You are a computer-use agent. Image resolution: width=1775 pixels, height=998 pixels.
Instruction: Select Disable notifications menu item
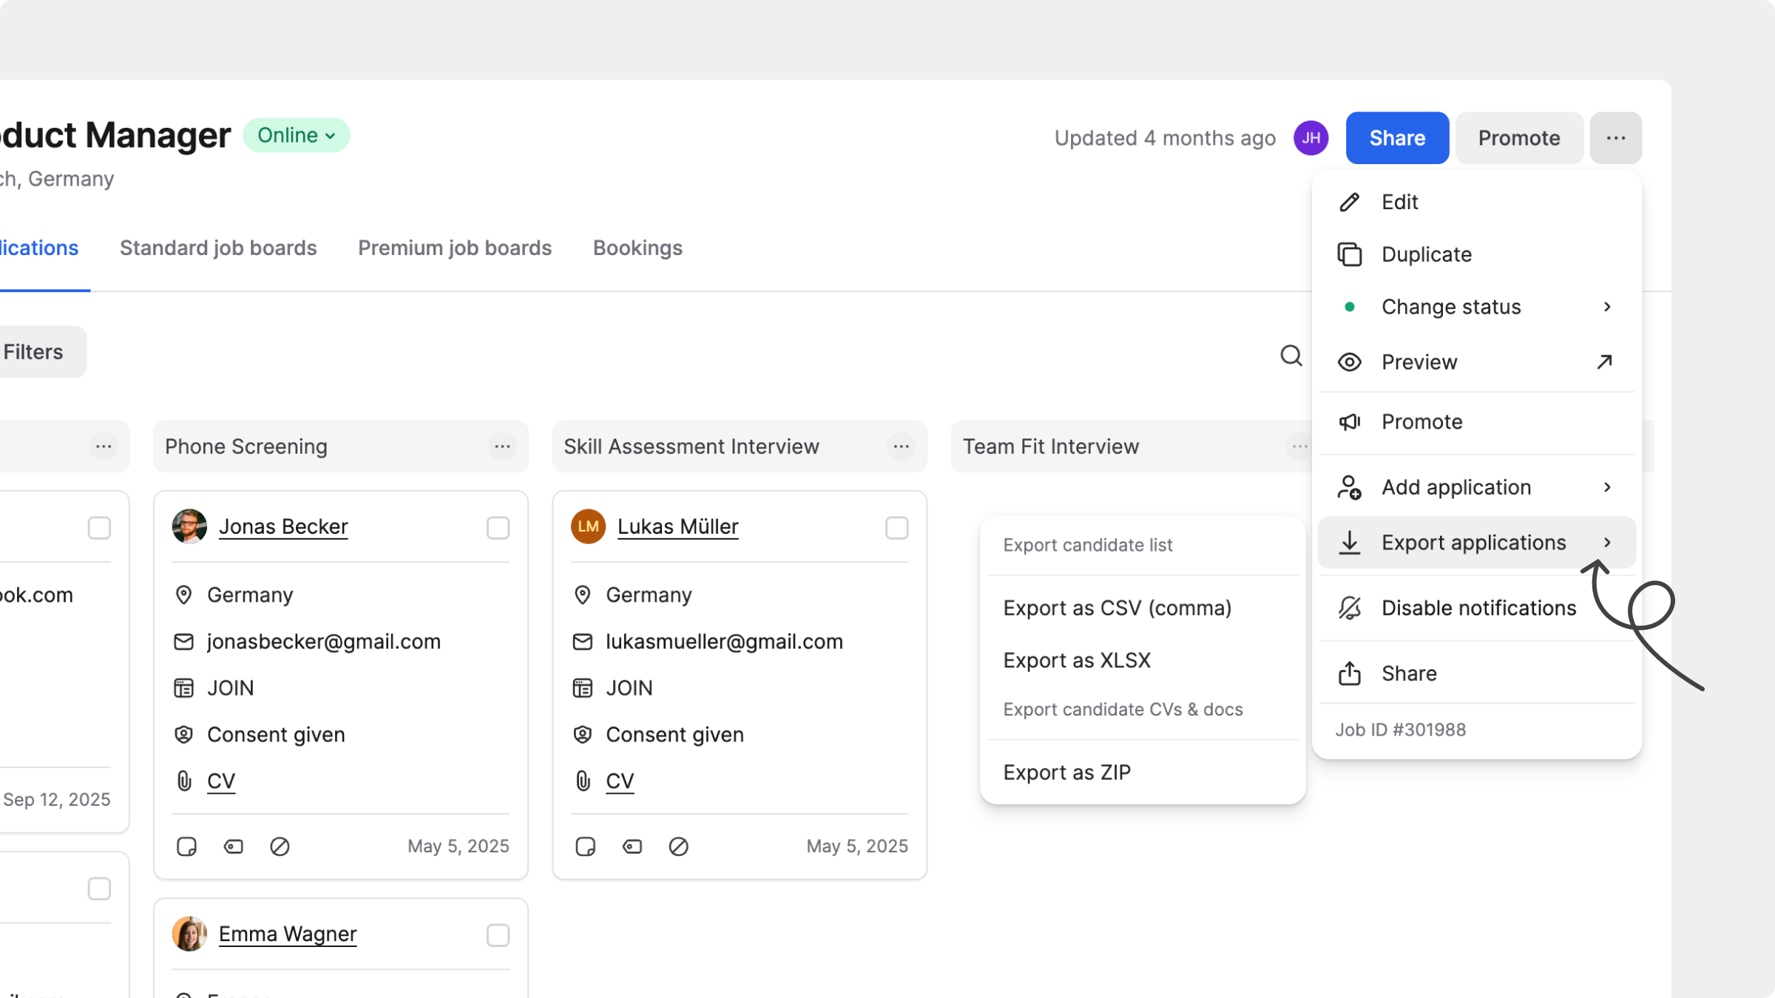coord(1478,608)
